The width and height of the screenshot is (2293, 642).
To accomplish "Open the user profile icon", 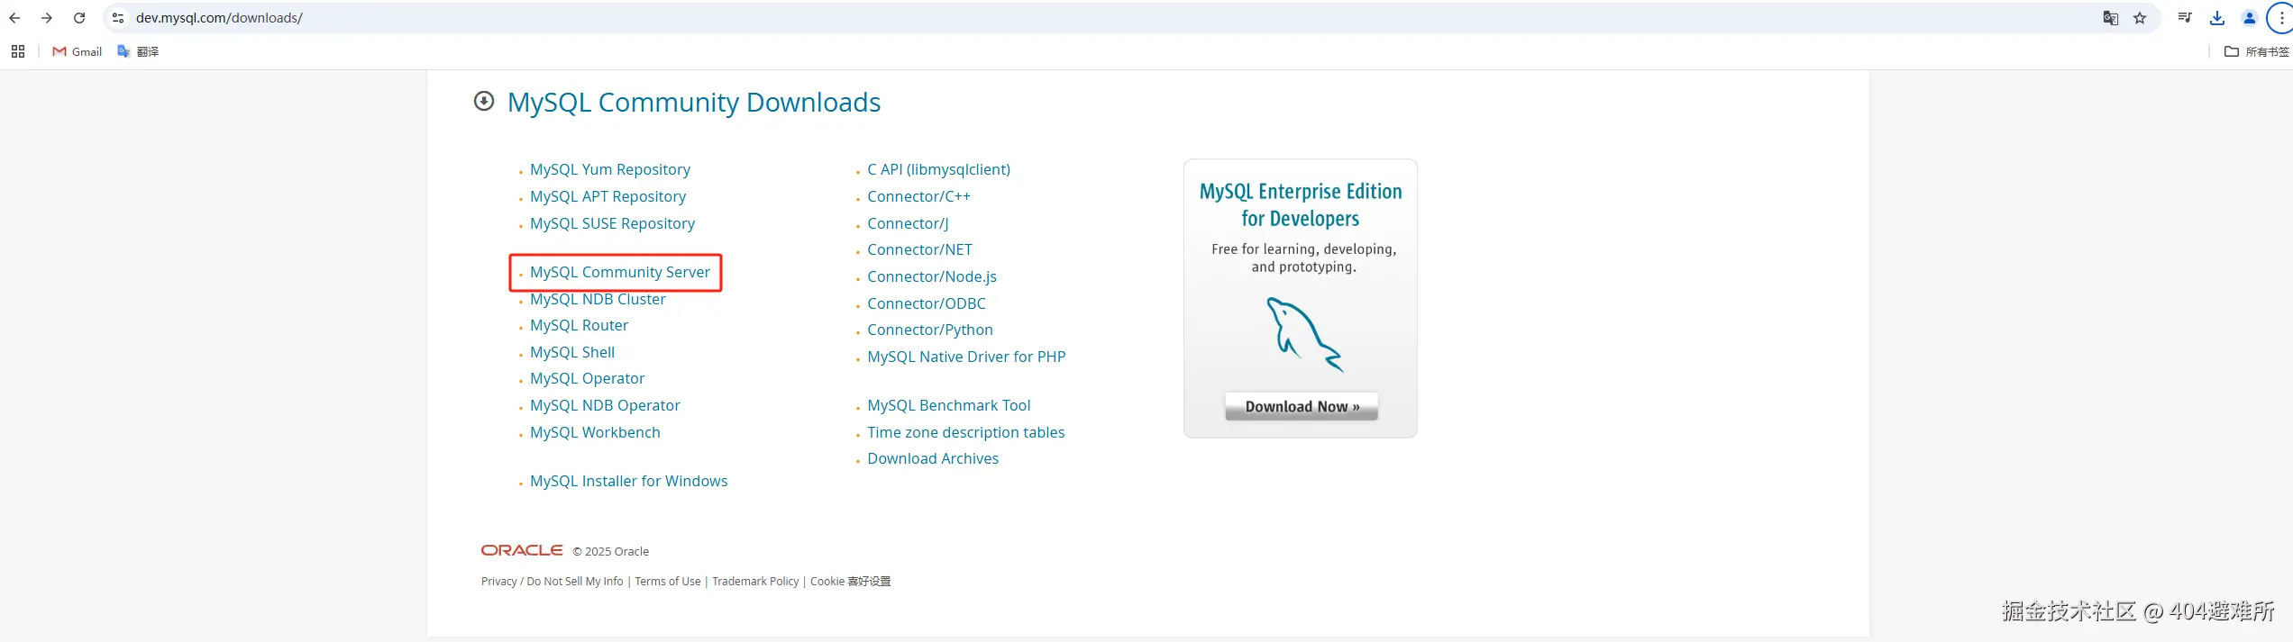I will tap(2250, 18).
